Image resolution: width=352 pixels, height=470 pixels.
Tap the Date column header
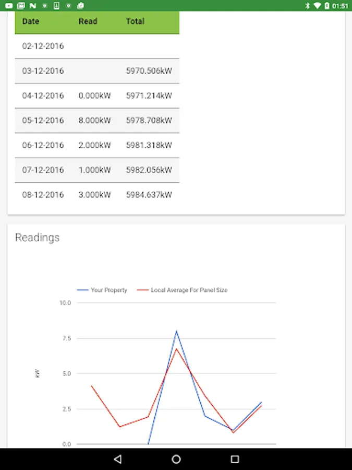[31, 22]
